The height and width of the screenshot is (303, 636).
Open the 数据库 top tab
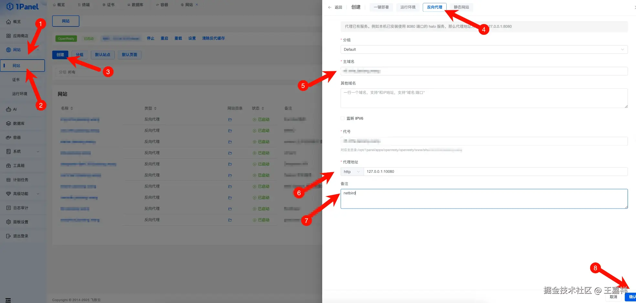click(135, 5)
